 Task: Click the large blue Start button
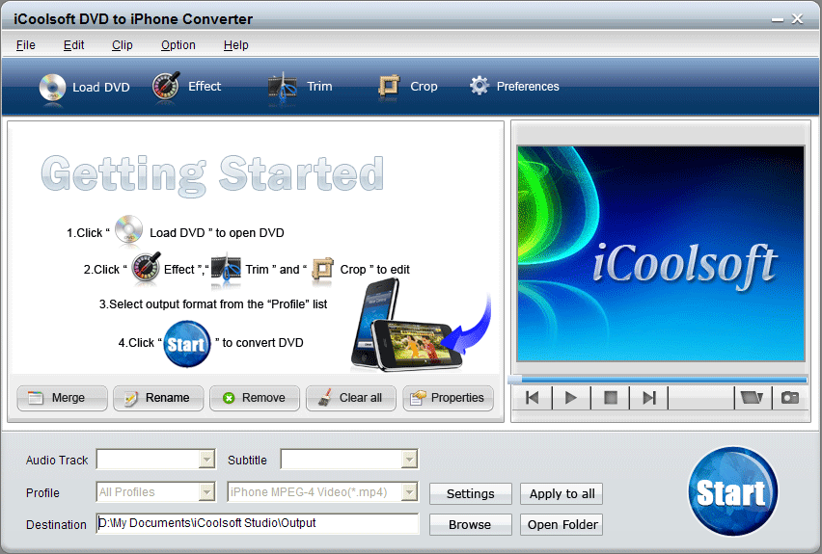[x=732, y=491]
